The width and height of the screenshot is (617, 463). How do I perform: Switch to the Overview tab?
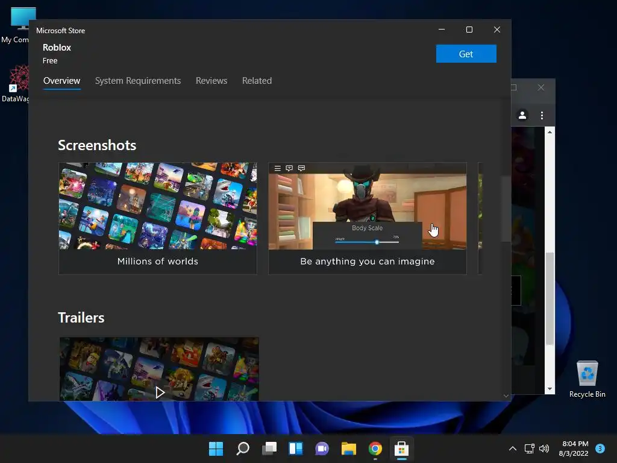(x=62, y=81)
